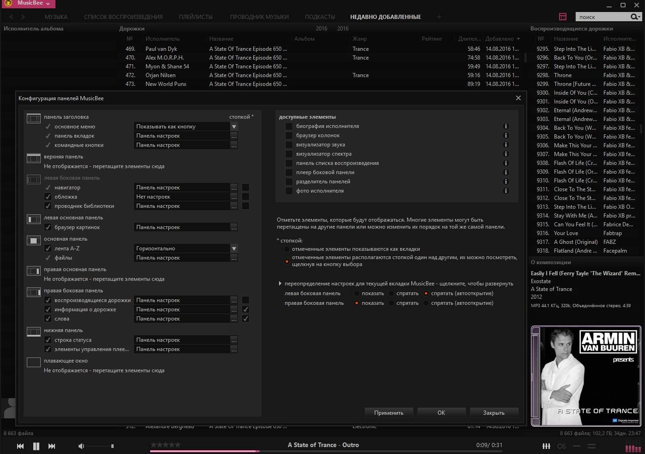This screenshot has height=454, width=645.
Task: Open settings '...' for 'слова'
Action: point(234,319)
